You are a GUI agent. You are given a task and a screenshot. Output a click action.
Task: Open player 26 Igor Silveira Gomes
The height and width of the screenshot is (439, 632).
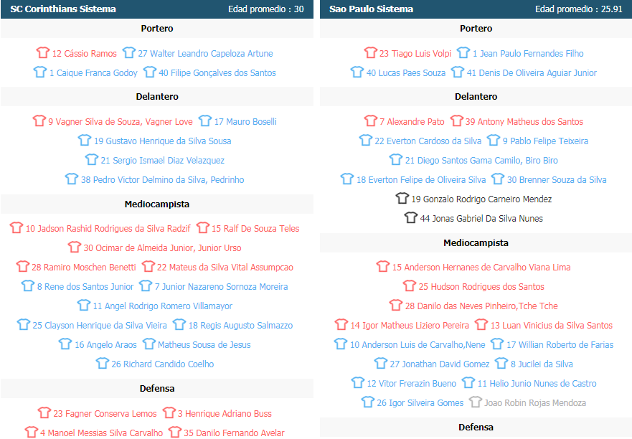coord(420,402)
